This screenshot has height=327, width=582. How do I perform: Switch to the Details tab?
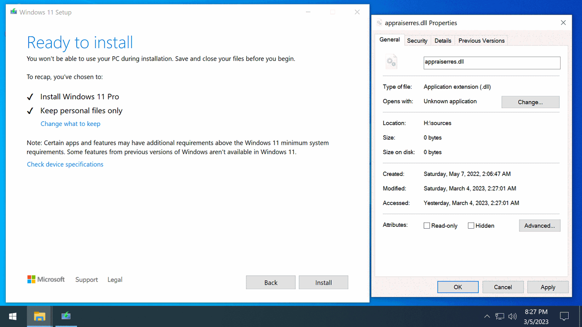click(443, 40)
